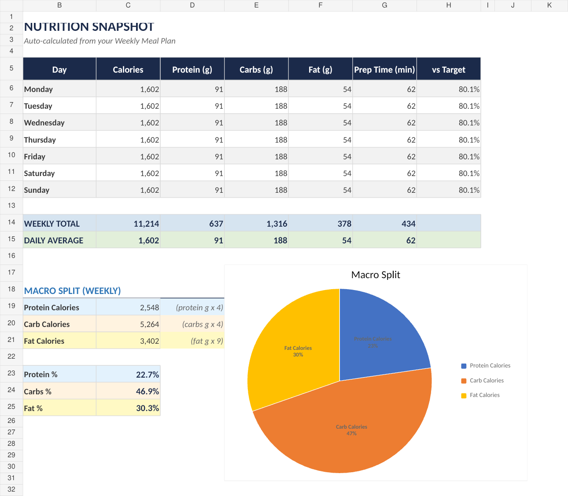Select the Fat % value 30.3%
Viewport: 568px width, 496px height.
(x=128, y=408)
